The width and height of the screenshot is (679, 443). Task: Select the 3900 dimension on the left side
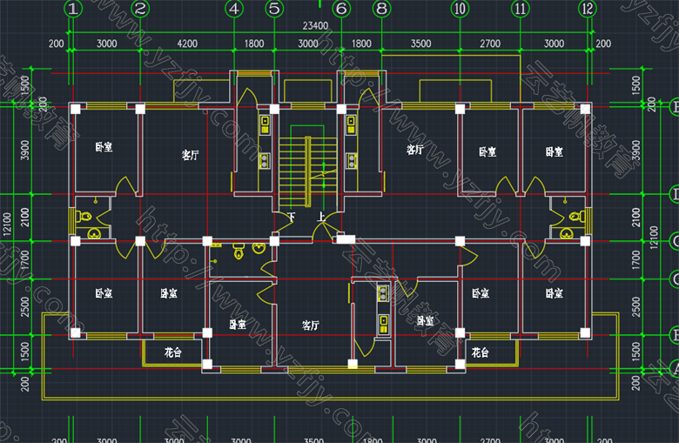25,150
